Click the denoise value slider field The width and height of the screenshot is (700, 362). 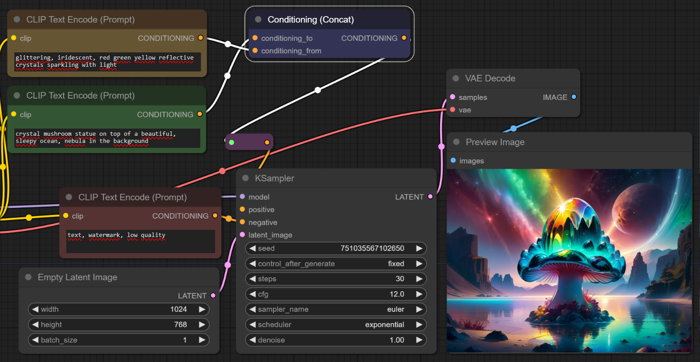[x=336, y=340]
